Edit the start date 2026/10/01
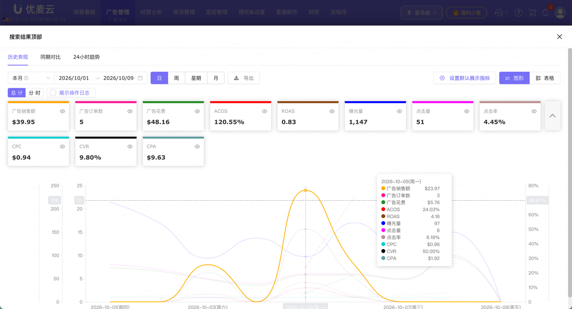The width and height of the screenshot is (572, 309). click(74, 78)
